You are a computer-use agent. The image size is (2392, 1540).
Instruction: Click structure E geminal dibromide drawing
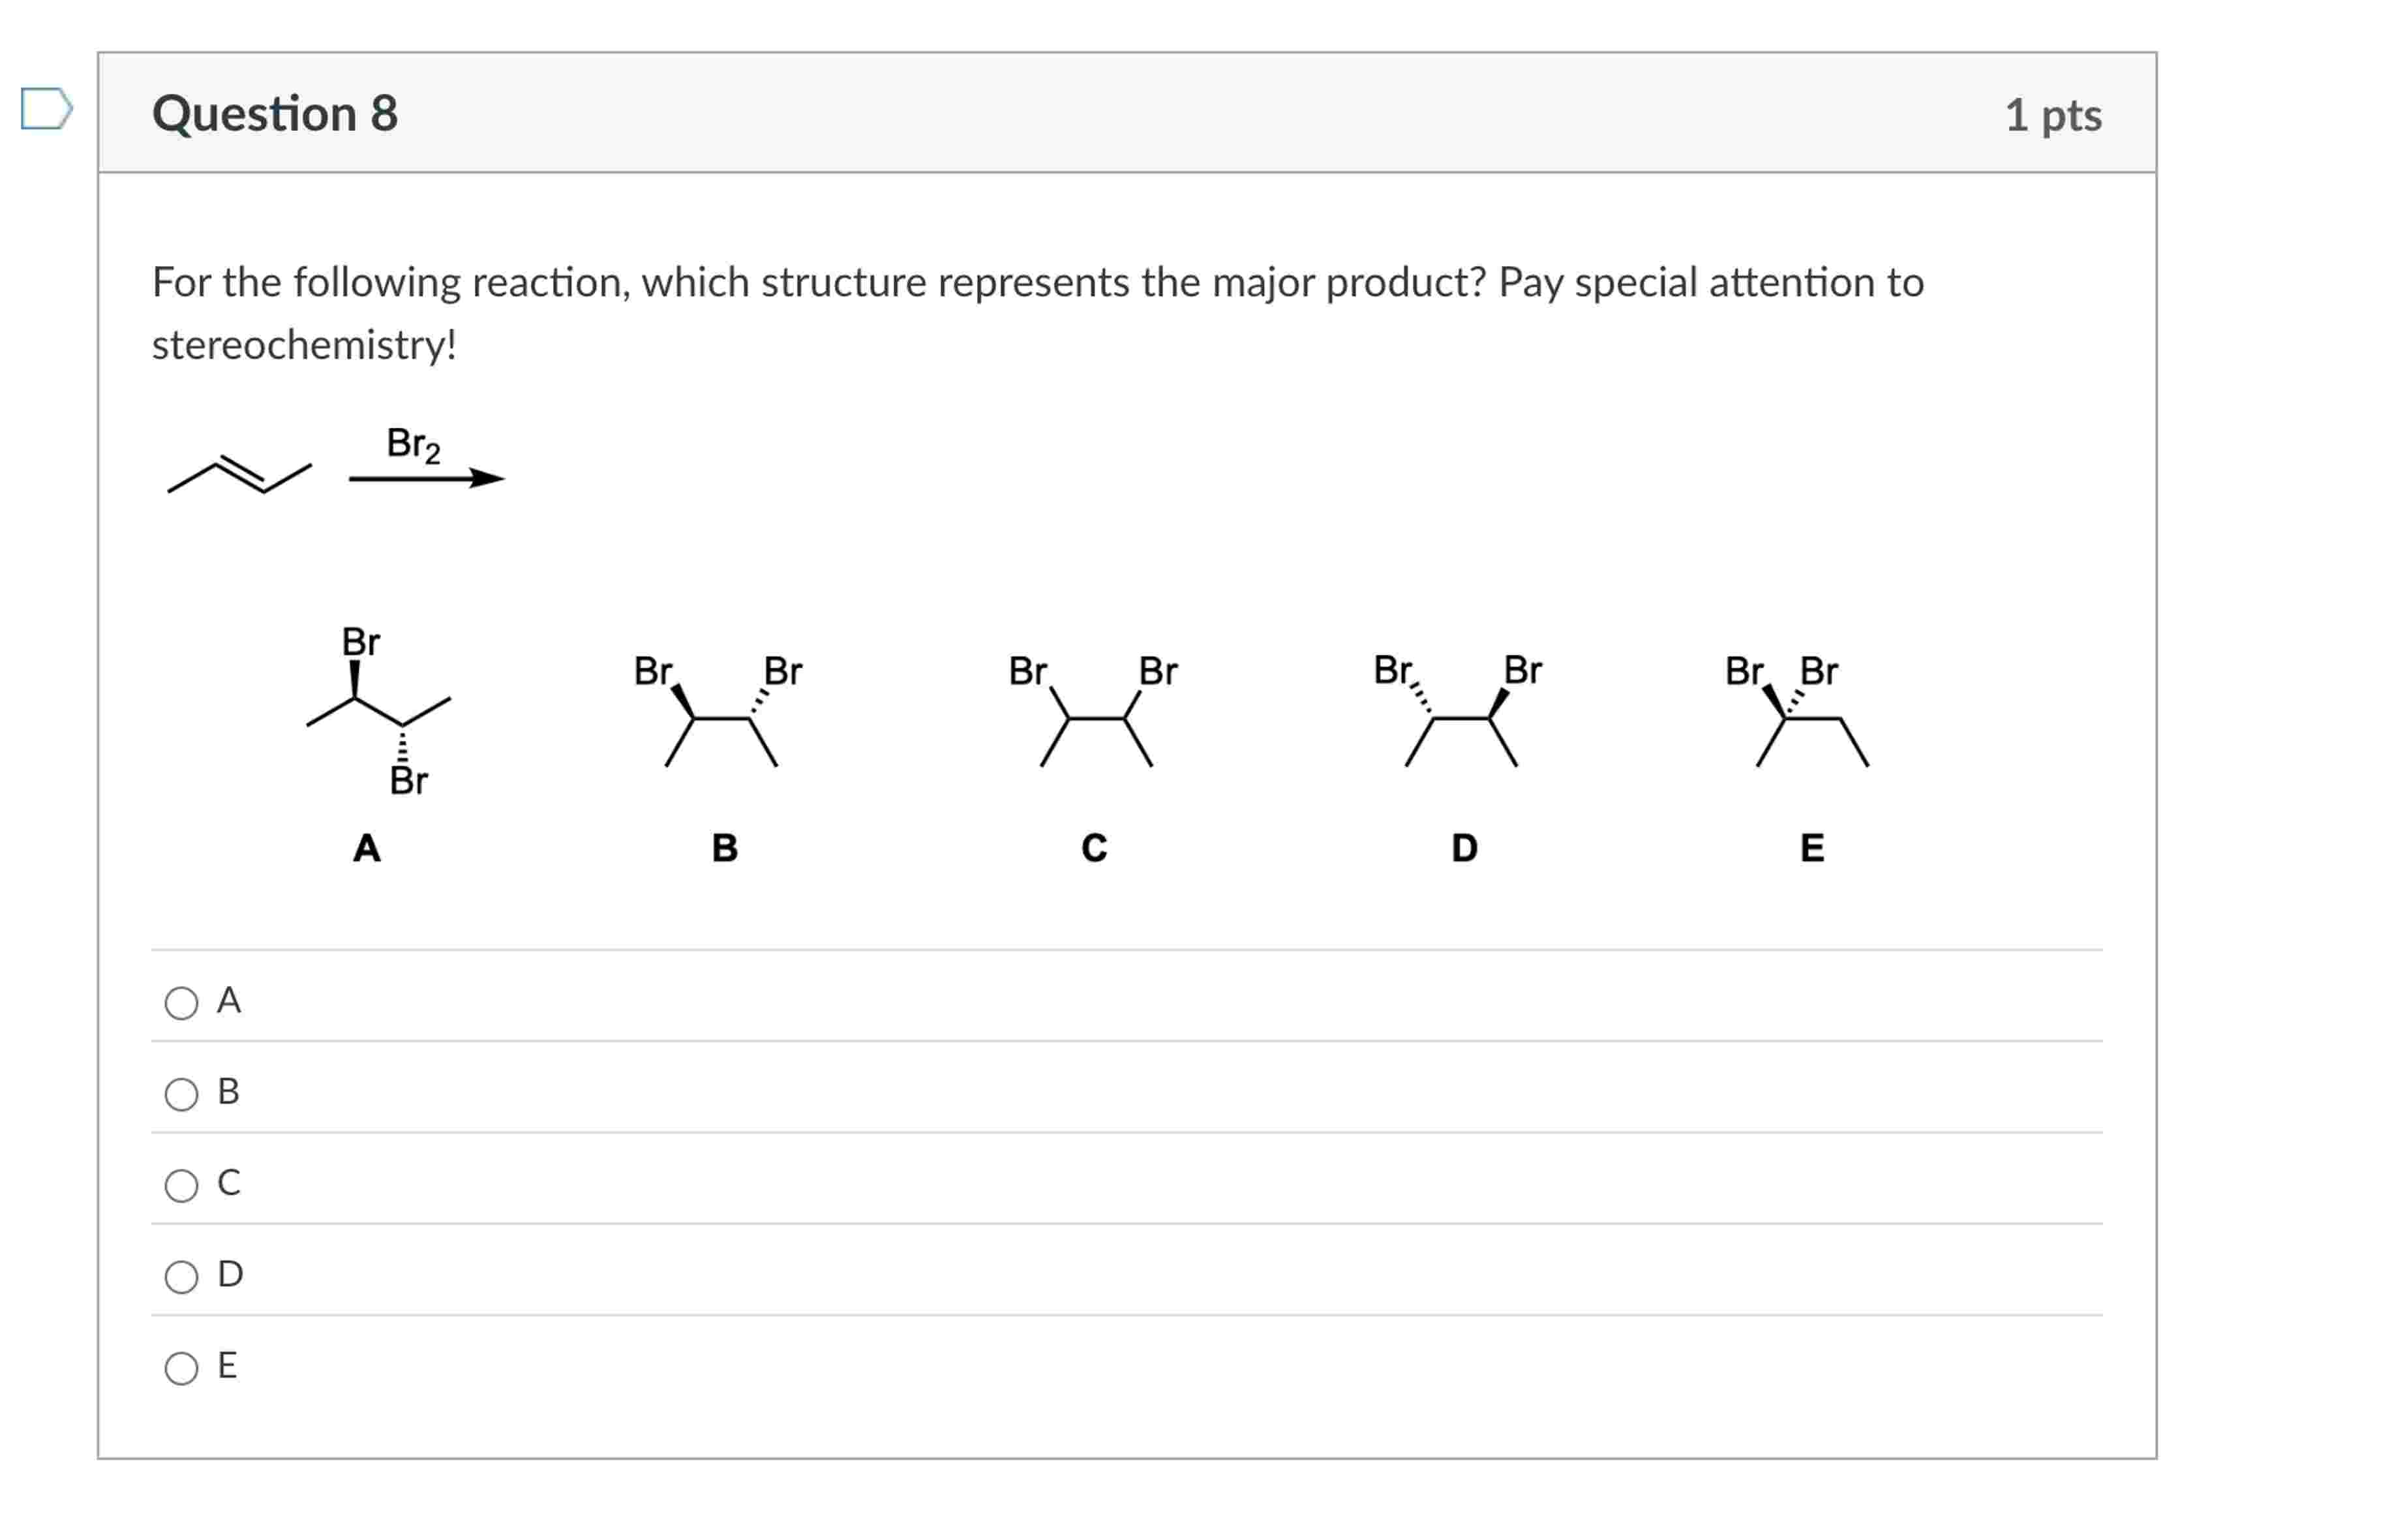pyautogui.click(x=1797, y=710)
